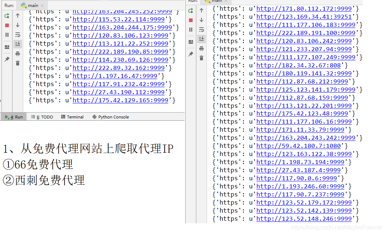Open link http://114.230.69.126:9999
This screenshot has width=386, height=234.
pyautogui.click(x=120, y=60)
